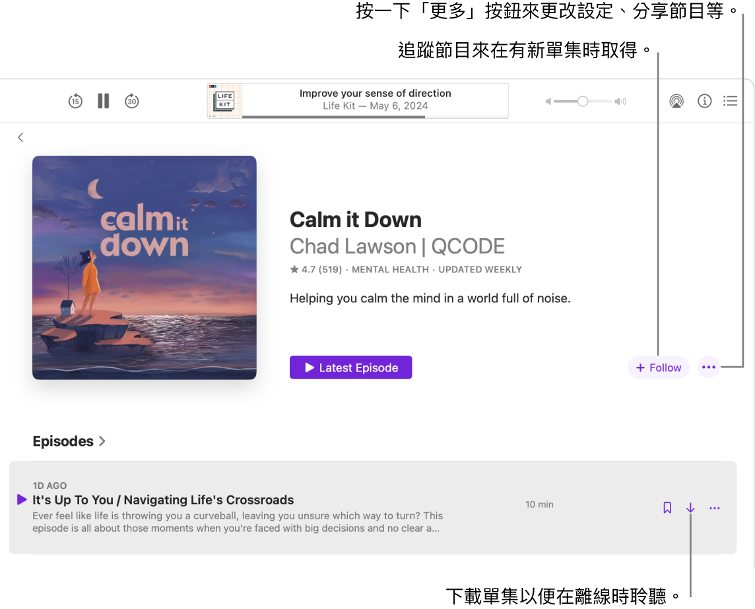Open the Up Next queue list
Viewport: 755px width, 609px height.
(730, 101)
